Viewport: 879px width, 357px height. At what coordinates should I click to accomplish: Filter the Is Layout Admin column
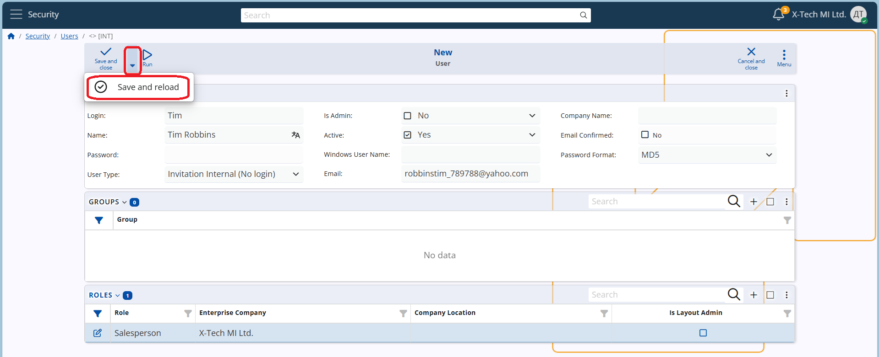pos(787,314)
